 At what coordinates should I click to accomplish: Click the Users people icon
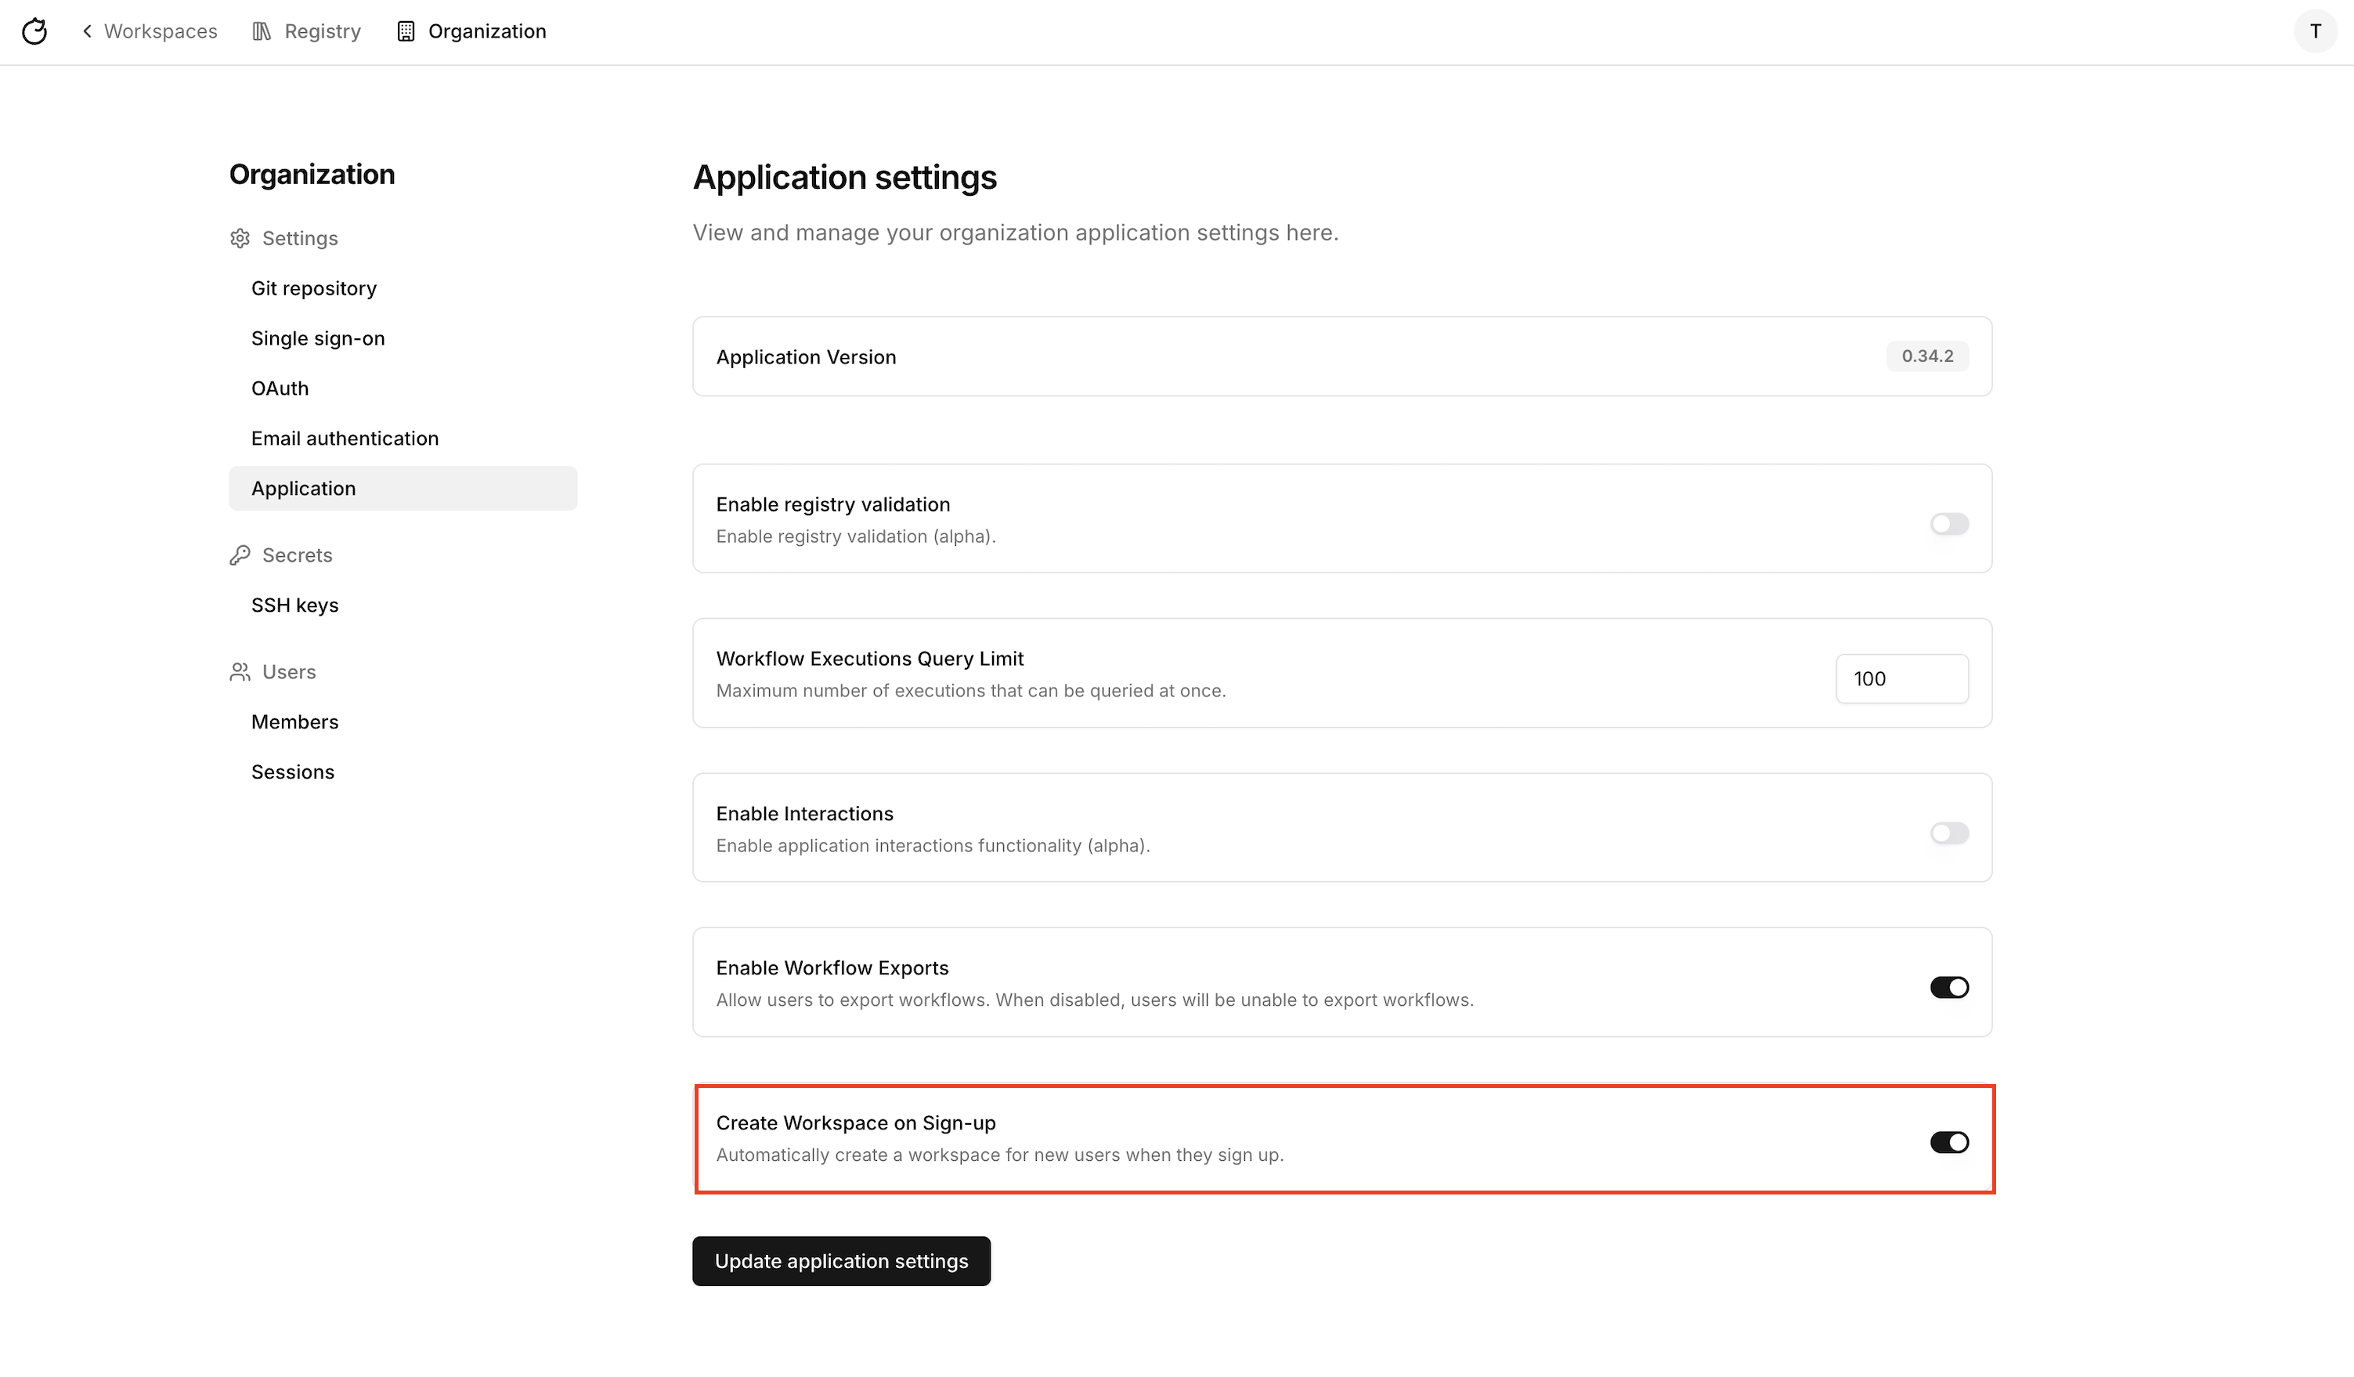[240, 672]
